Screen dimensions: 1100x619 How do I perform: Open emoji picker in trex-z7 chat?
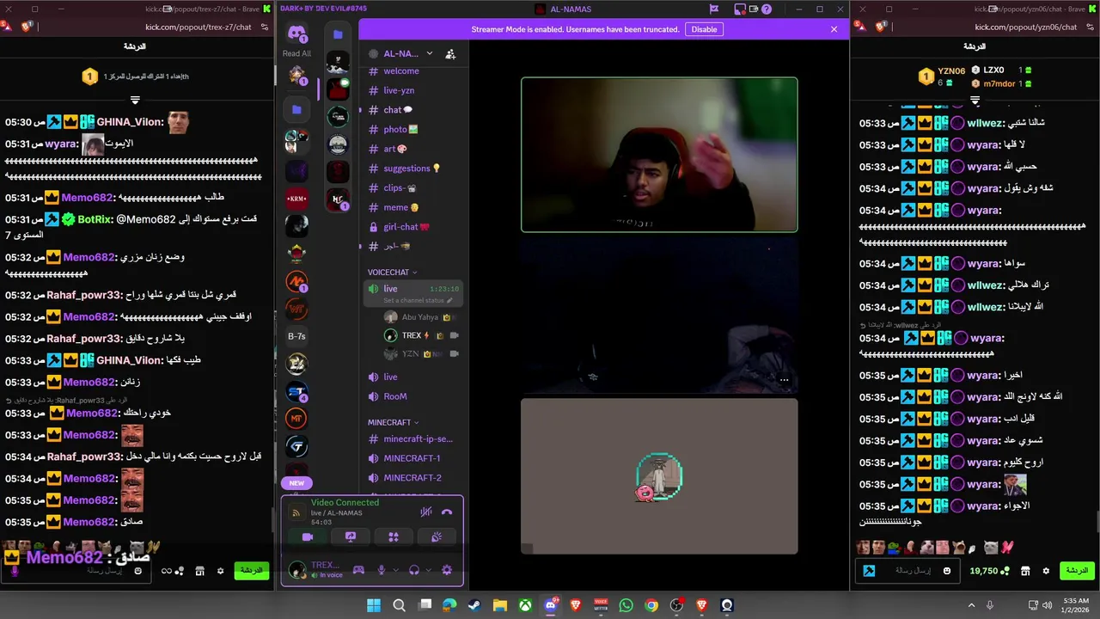[x=137, y=571]
